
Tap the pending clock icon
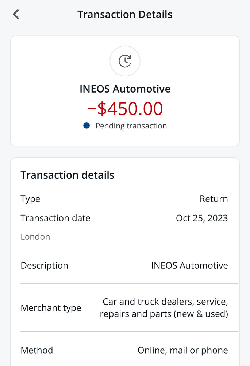pyautogui.click(x=125, y=61)
